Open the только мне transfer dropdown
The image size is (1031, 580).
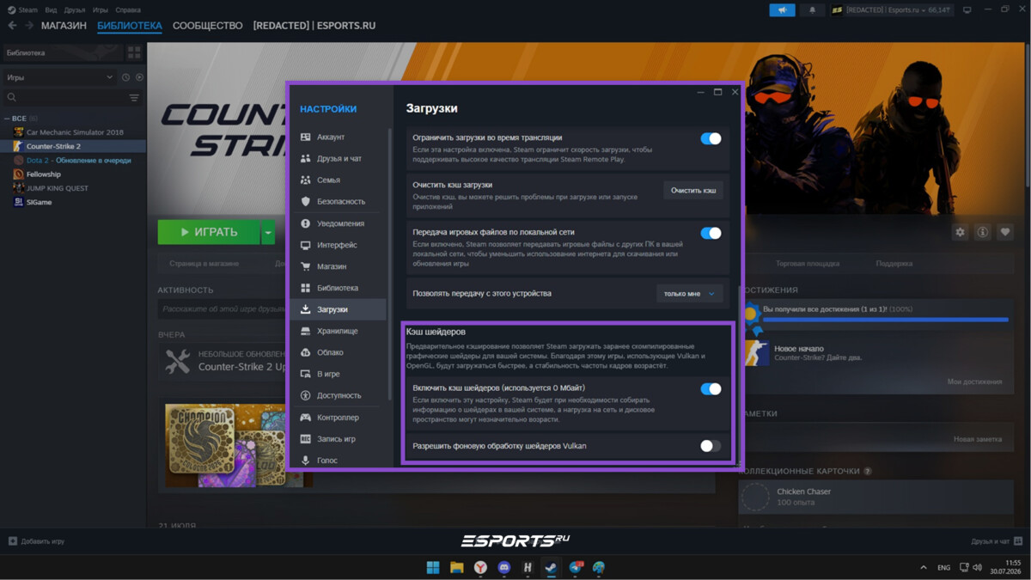(x=689, y=294)
